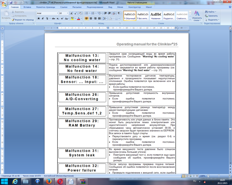The width and height of the screenshot is (232, 185).
Task: Click the Office button logo
Action: (x=4, y=4)
